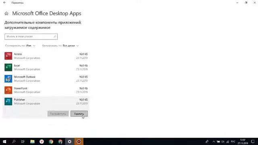Screen dimensions: 258x145
Task: Open the Windows Start menu
Action: (4, 141)
